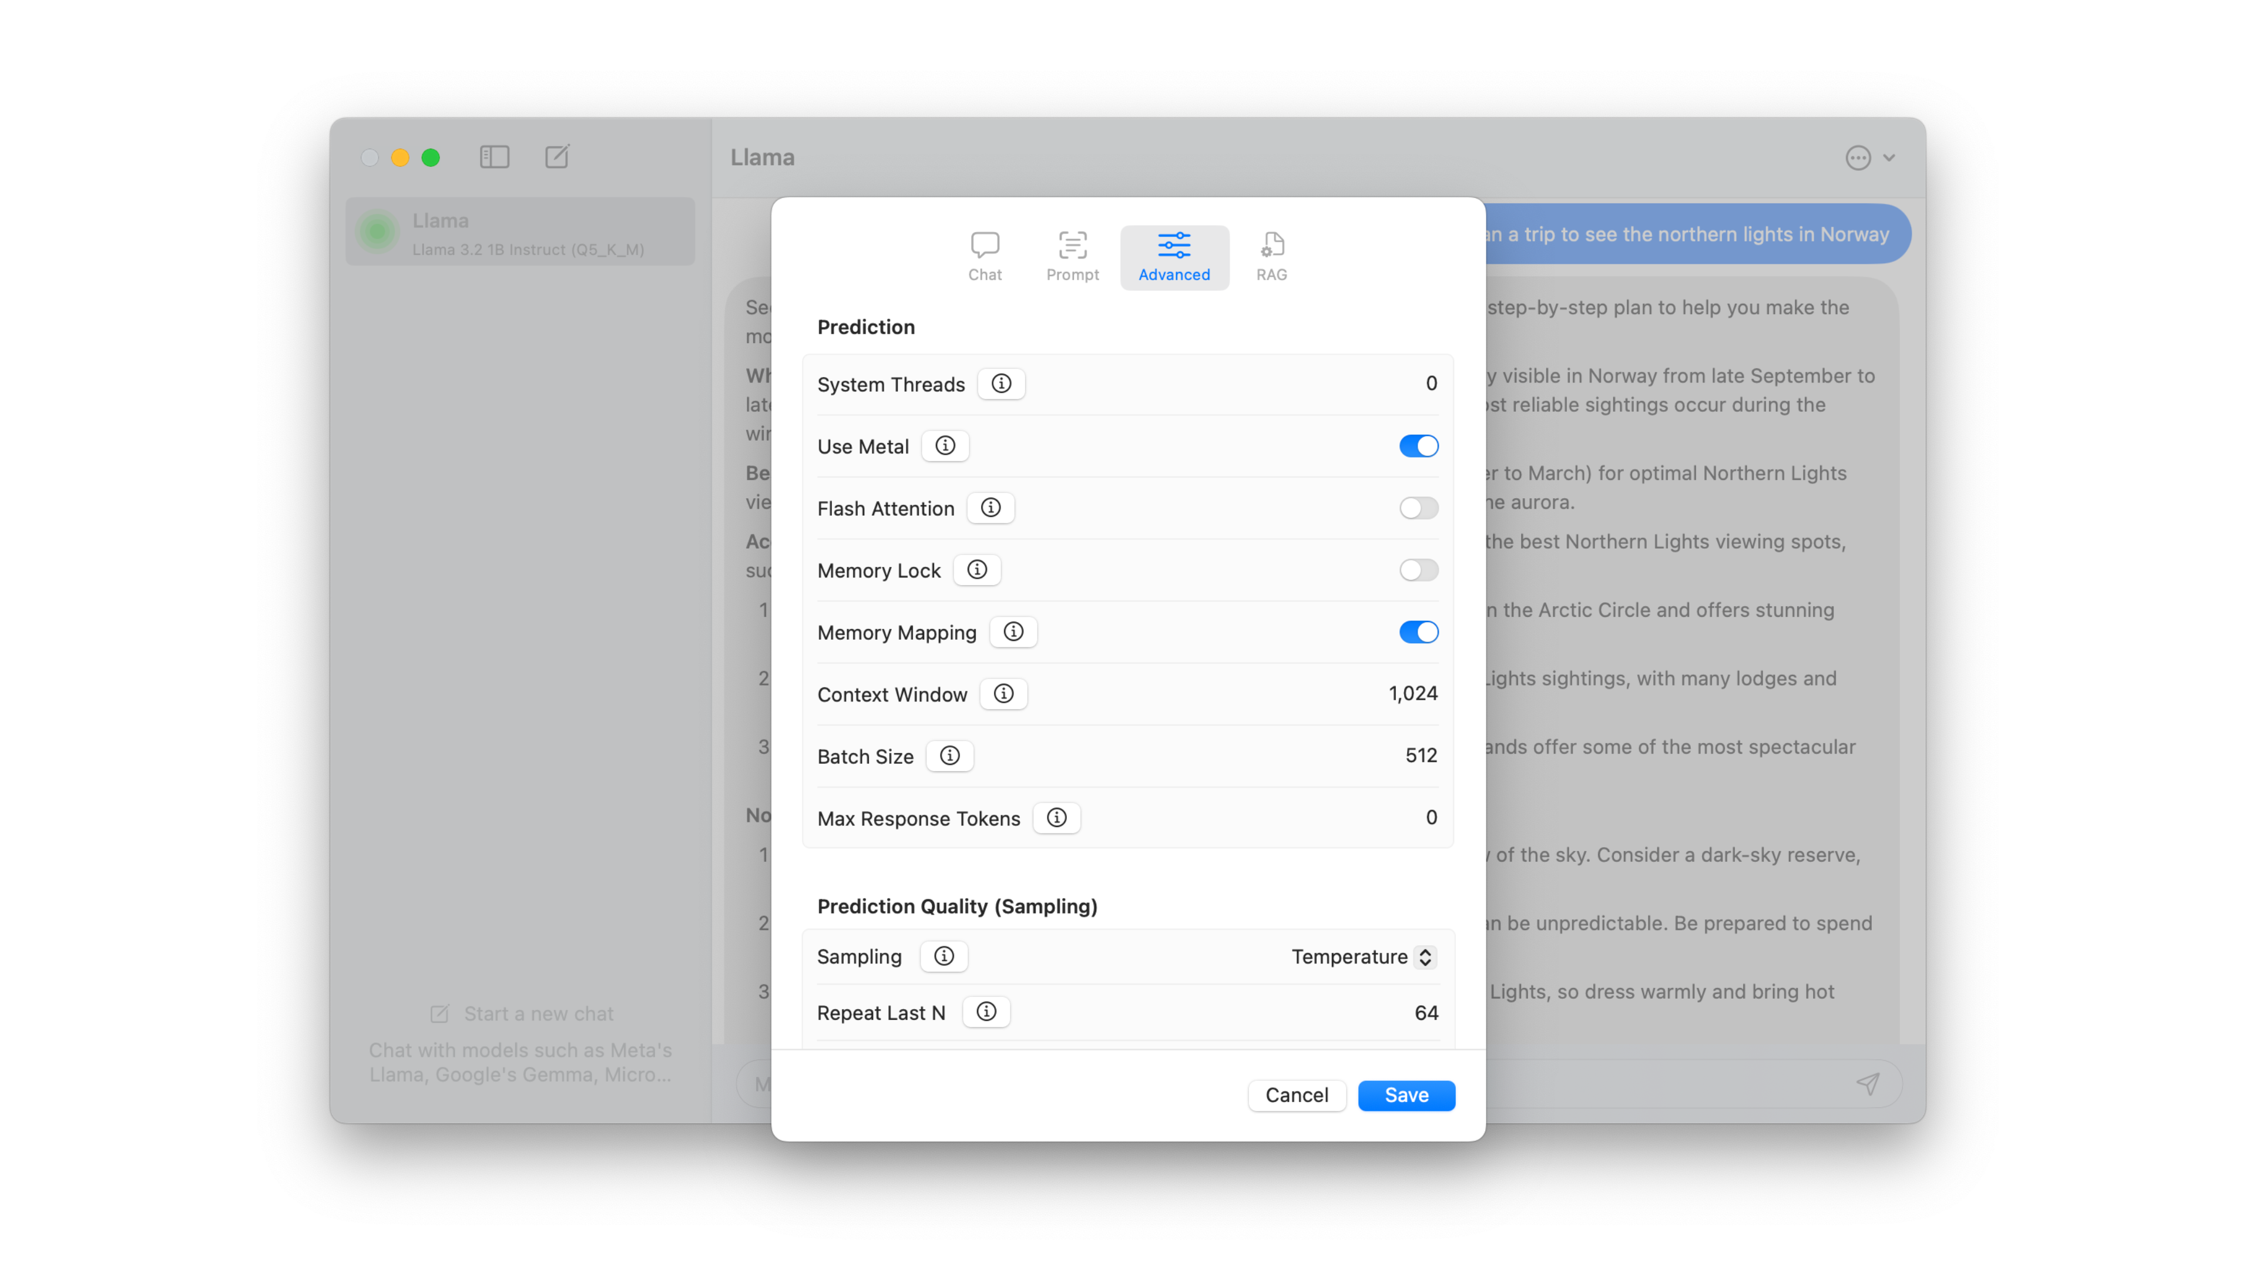The image size is (2256, 1263).
Task: Show info for Sampling setting
Action: (x=943, y=956)
